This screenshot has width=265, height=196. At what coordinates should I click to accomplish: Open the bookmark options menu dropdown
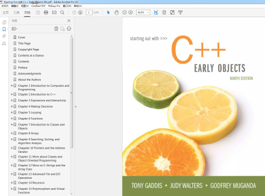15,29
